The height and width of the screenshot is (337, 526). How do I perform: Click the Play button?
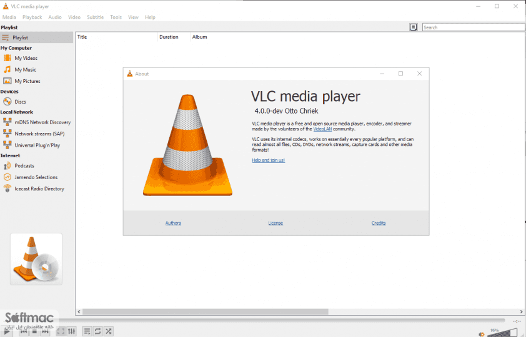pos(7,331)
